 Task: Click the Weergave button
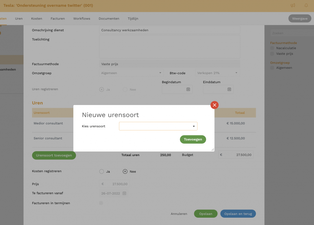[x=300, y=18]
